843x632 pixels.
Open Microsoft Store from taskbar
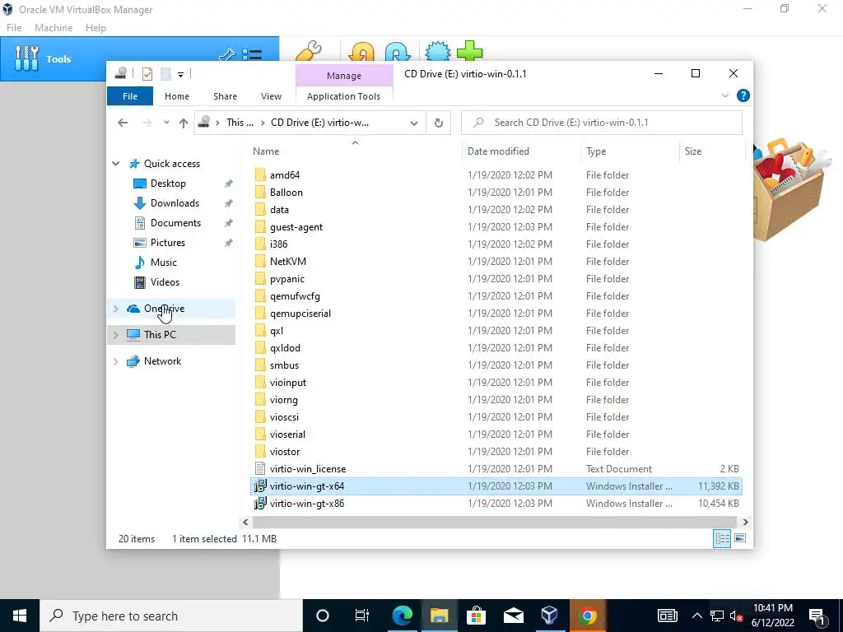click(476, 616)
